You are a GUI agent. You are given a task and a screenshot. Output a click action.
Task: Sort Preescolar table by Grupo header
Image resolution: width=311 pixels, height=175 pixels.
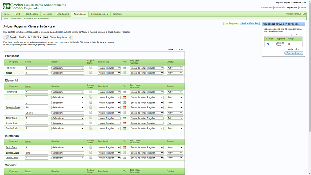(28, 62)
